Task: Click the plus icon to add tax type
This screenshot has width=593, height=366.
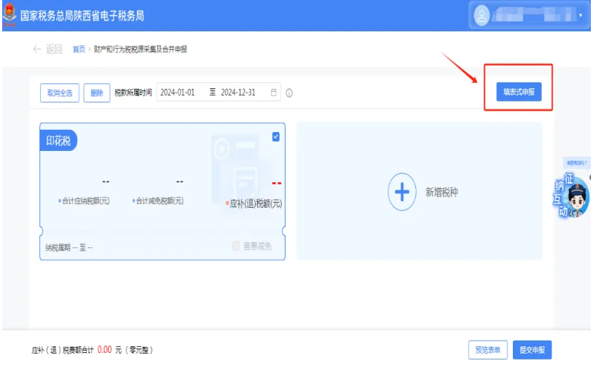Action: click(x=401, y=192)
